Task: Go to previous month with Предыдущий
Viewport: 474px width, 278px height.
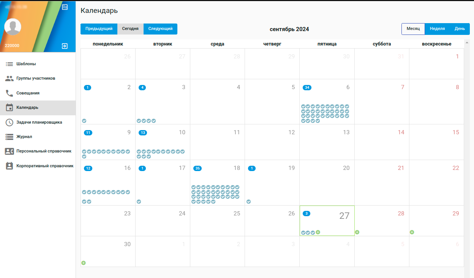Action: tap(99, 29)
